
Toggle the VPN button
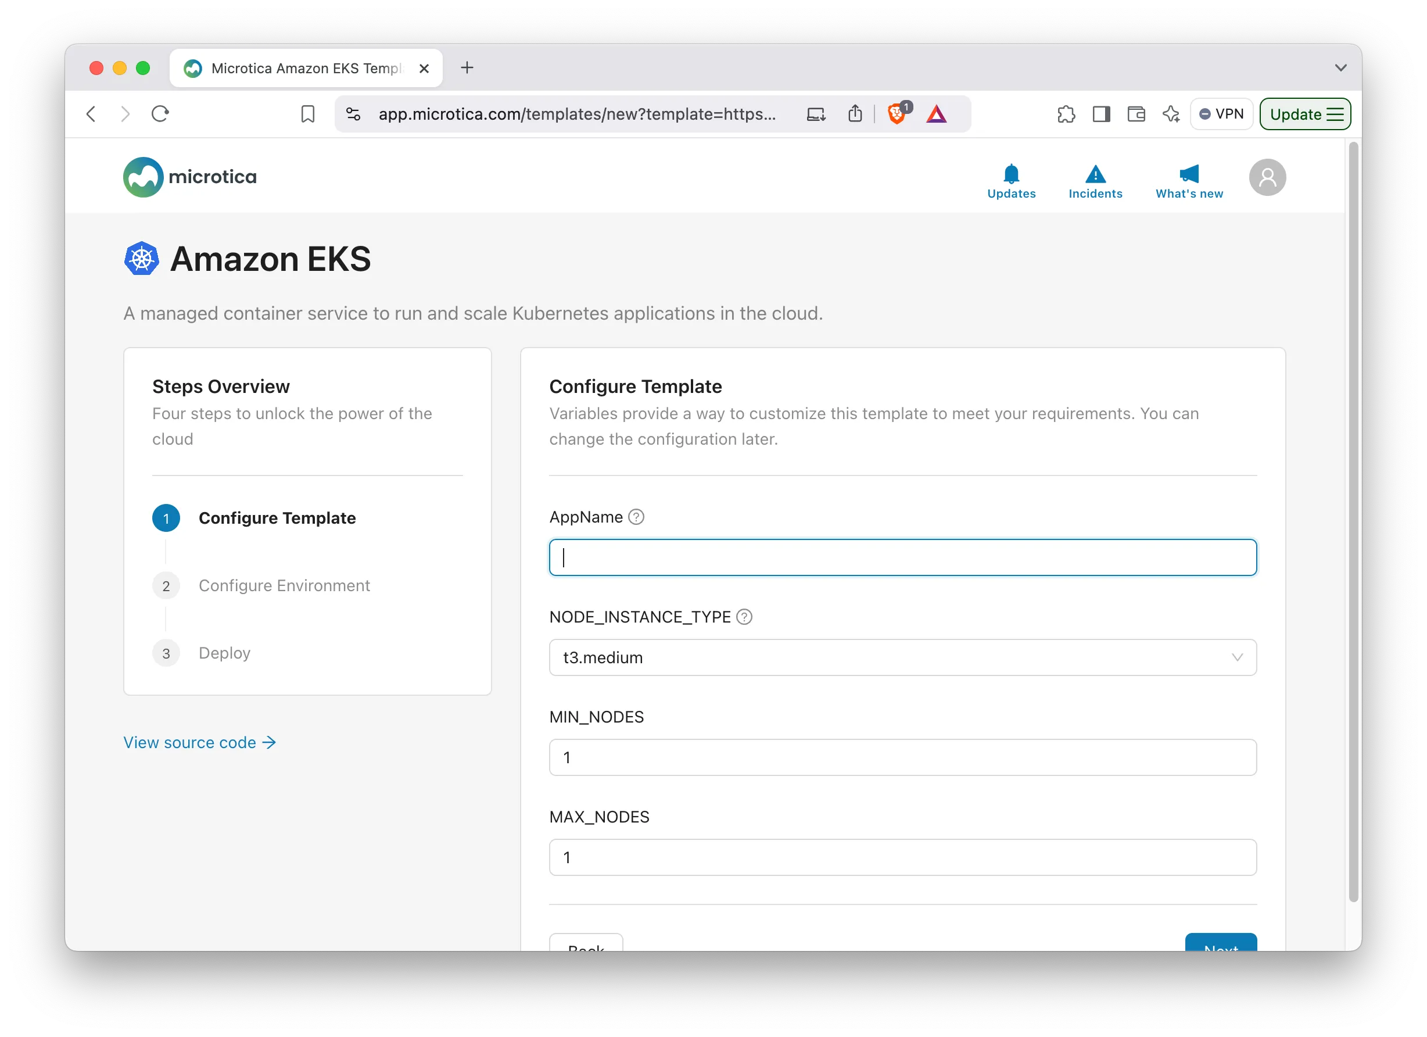1221,114
